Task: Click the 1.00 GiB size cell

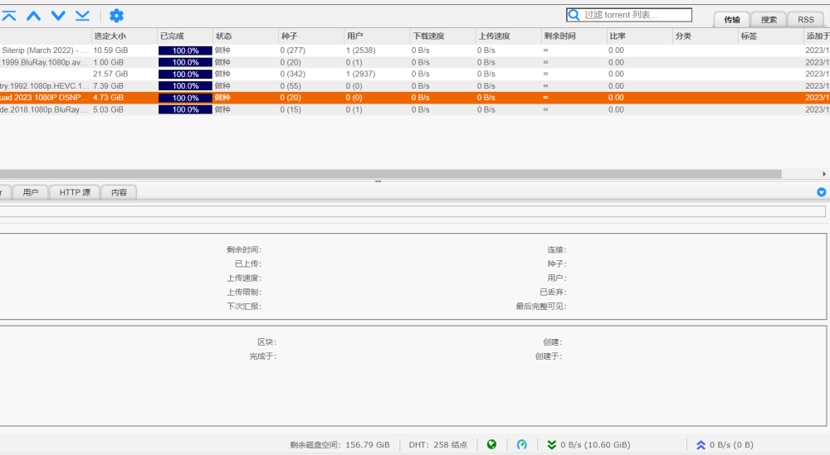Action: point(109,62)
